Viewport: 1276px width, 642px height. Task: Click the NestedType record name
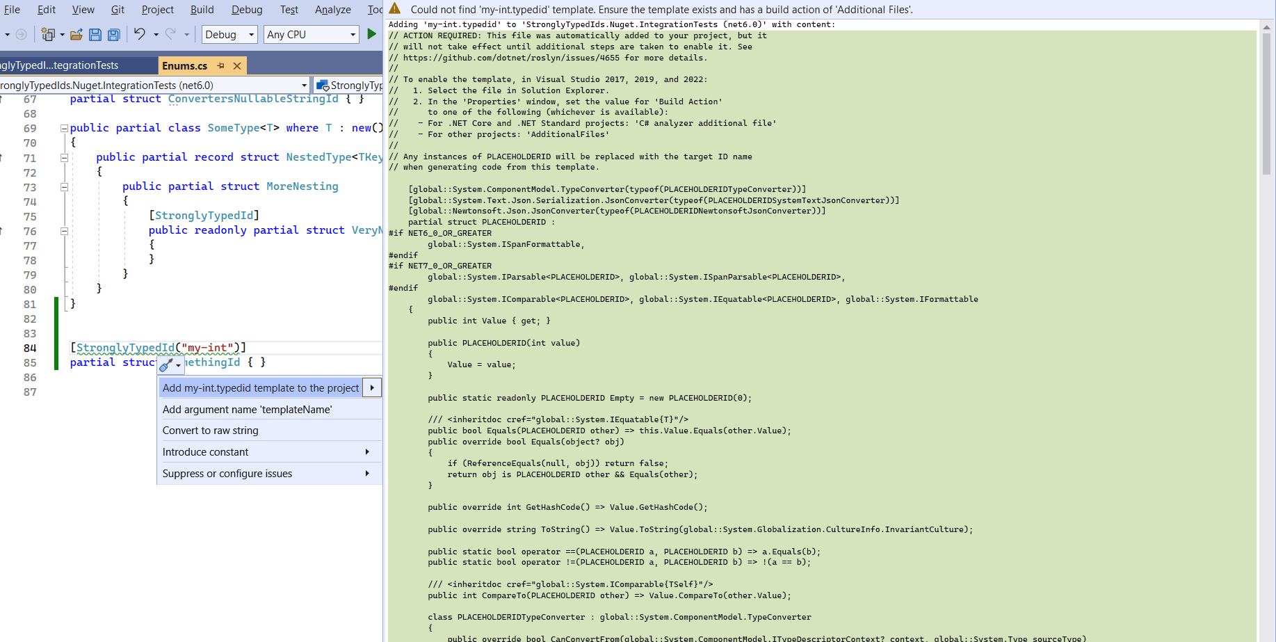pyautogui.click(x=319, y=157)
